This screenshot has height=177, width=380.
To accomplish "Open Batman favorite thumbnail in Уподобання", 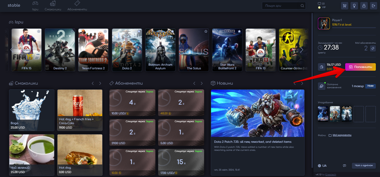I will coord(347,114).
